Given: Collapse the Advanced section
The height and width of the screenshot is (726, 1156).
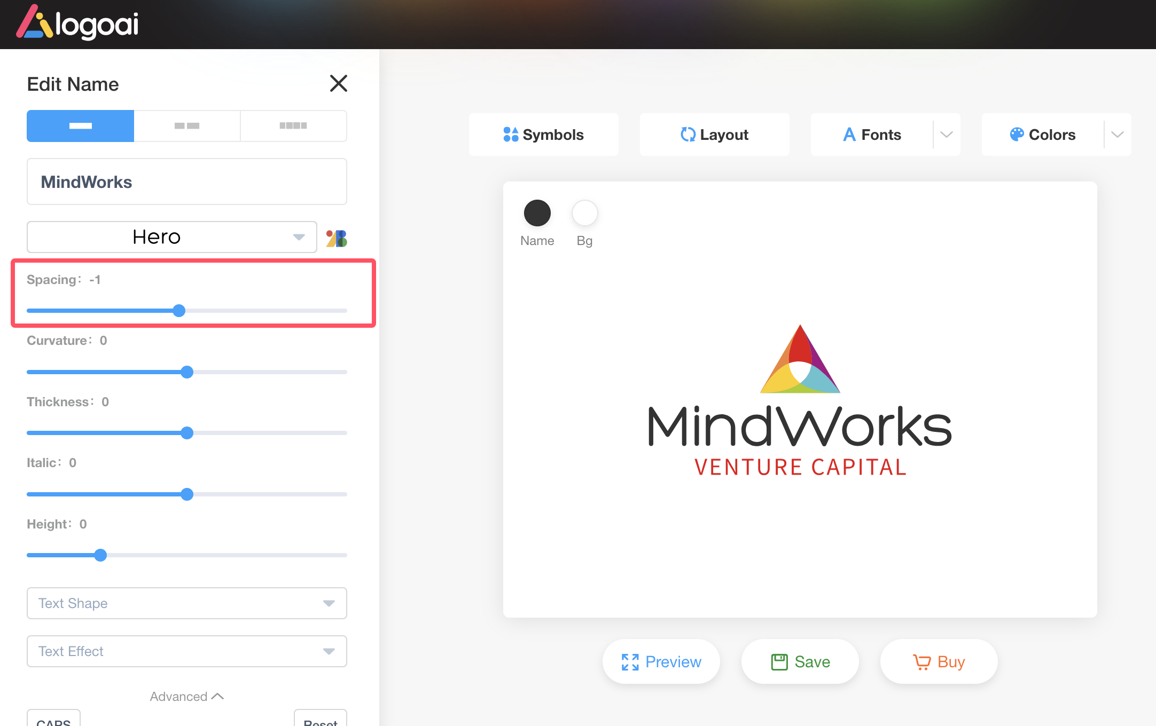Looking at the screenshot, I should click(x=186, y=697).
